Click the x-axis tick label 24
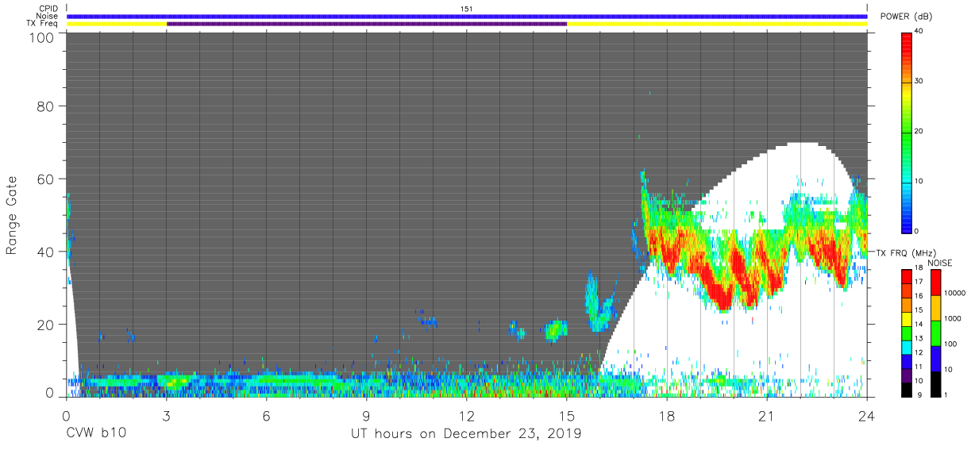 click(866, 416)
